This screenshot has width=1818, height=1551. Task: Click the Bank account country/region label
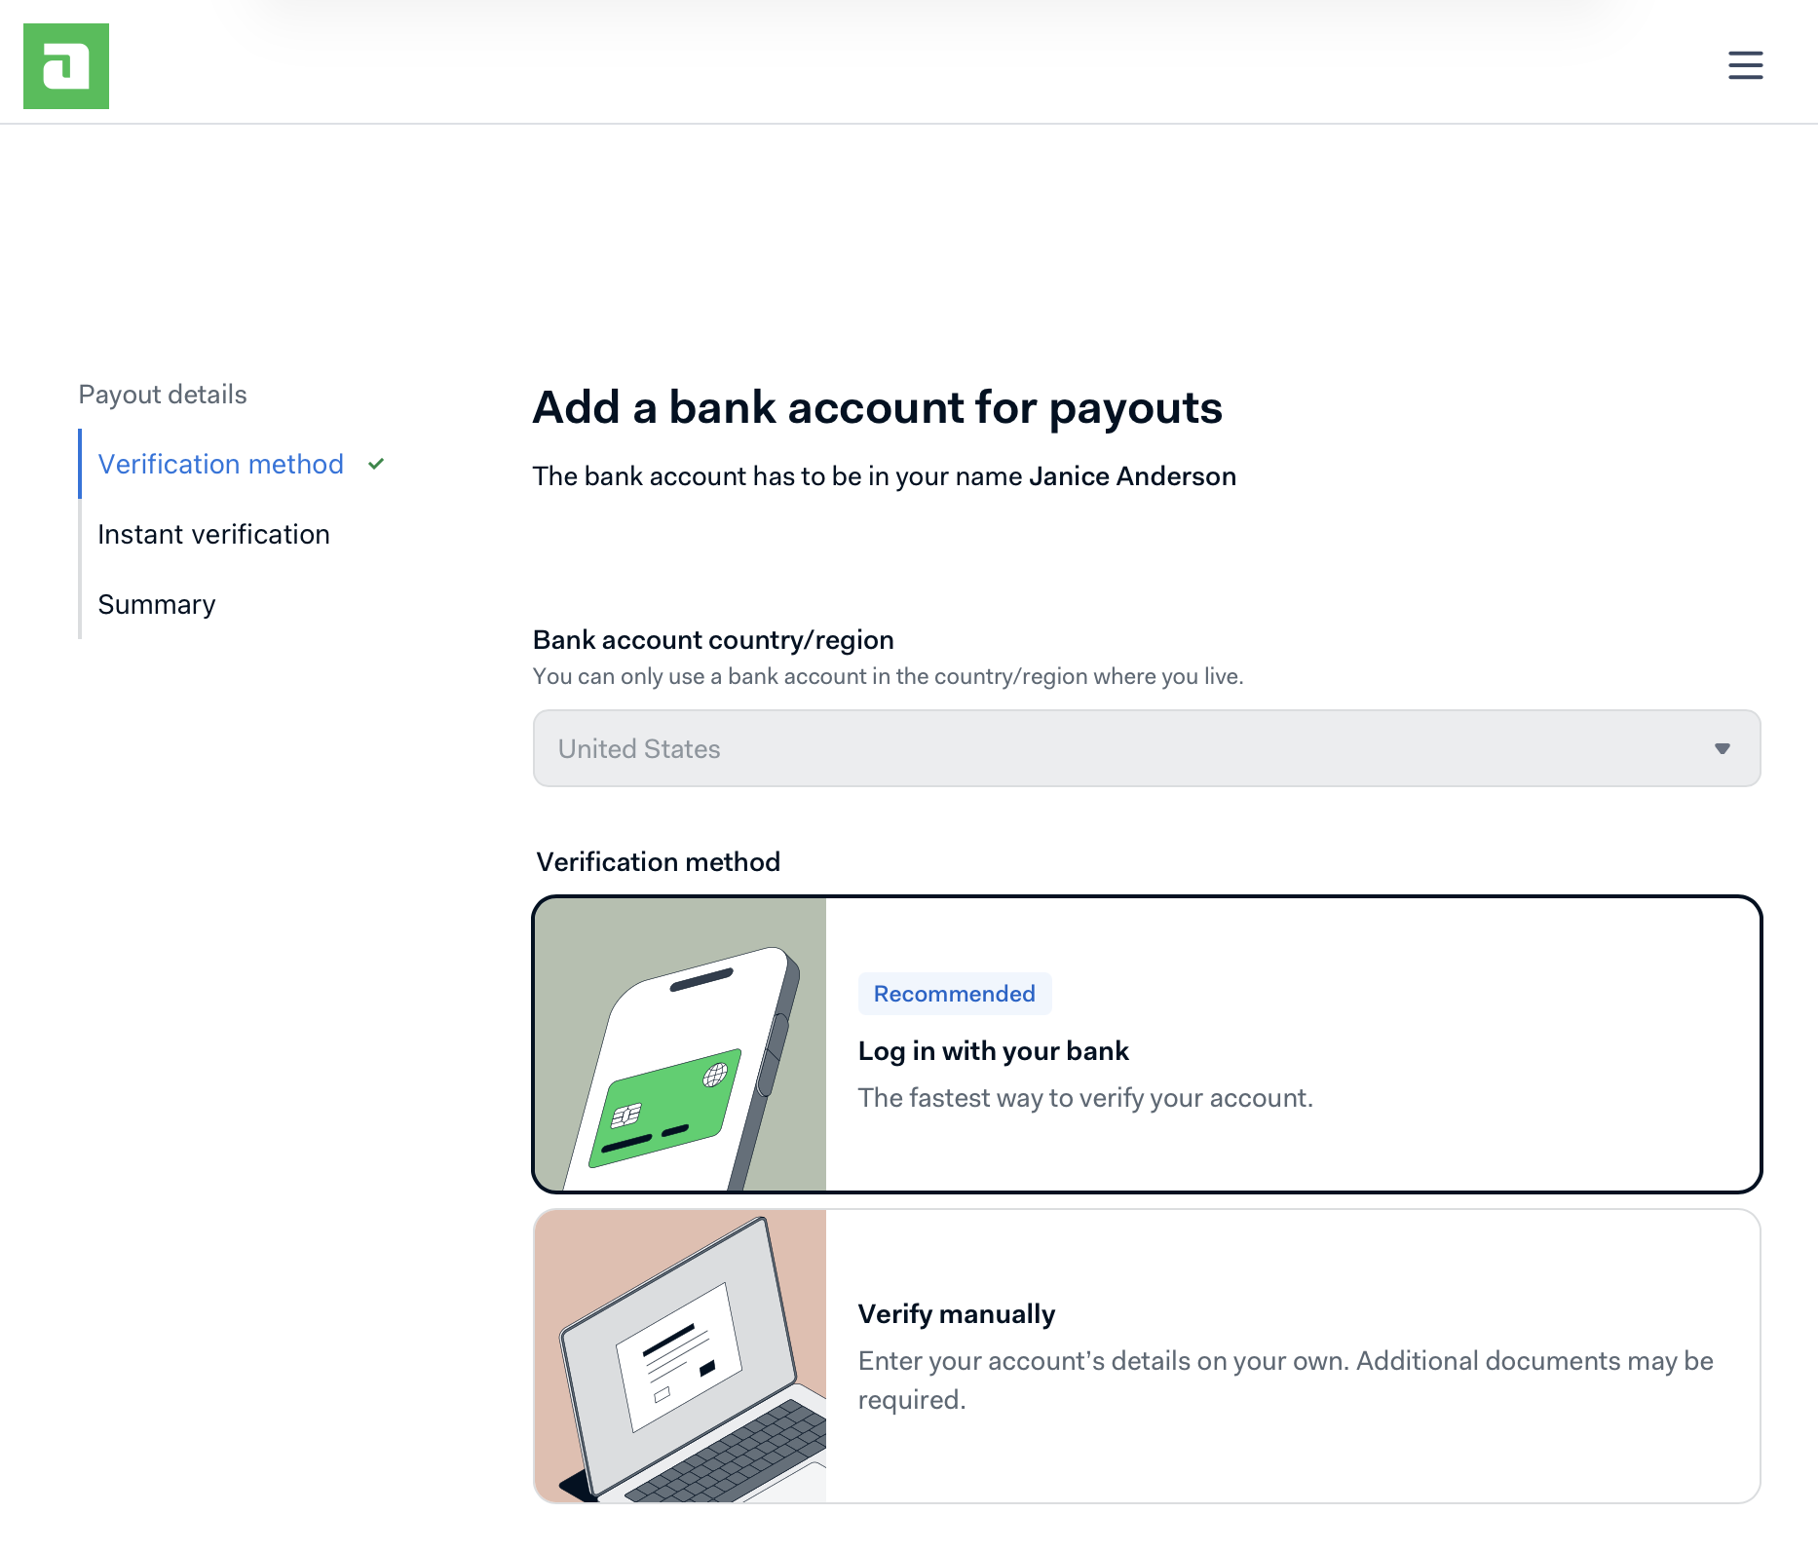pyautogui.click(x=713, y=639)
